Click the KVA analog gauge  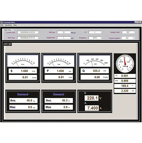tap(23, 61)
